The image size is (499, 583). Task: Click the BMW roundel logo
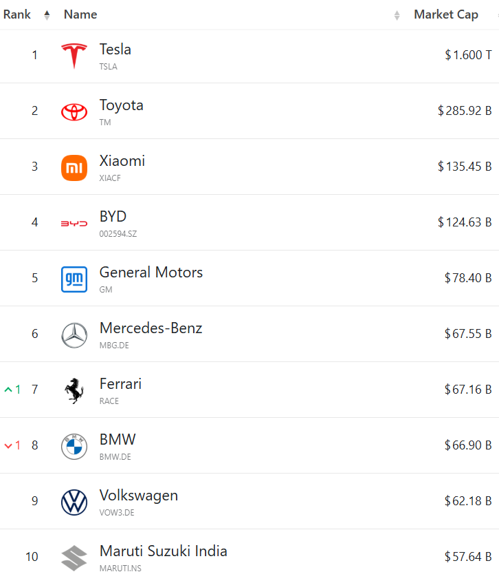click(x=74, y=446)
